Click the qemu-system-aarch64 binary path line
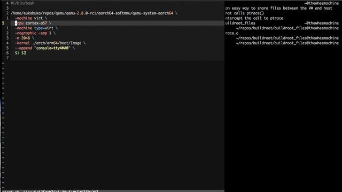342x192 pixels. 94,13
